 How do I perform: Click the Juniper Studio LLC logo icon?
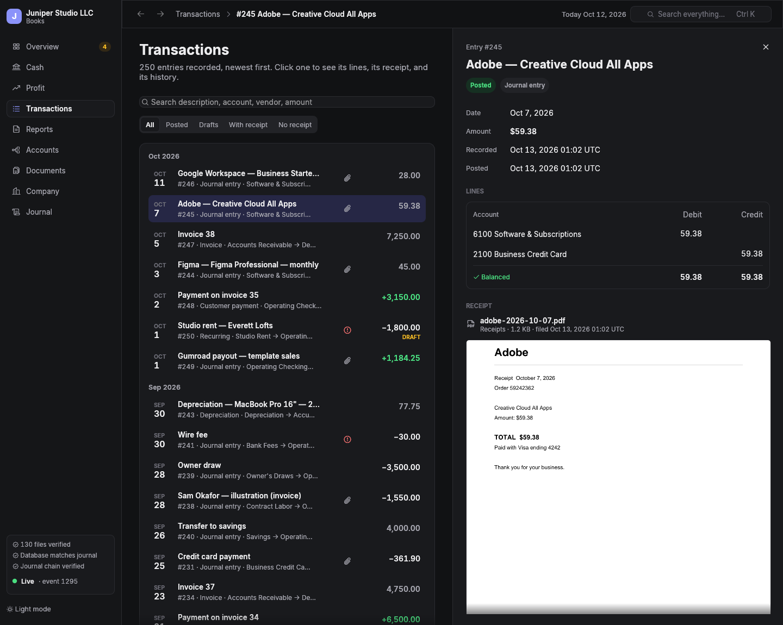point(14,16)
